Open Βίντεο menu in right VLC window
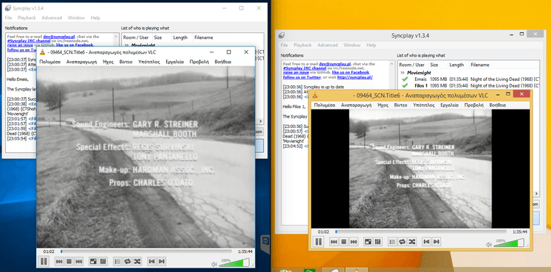The image size is (551, 272). click(400, 105)
